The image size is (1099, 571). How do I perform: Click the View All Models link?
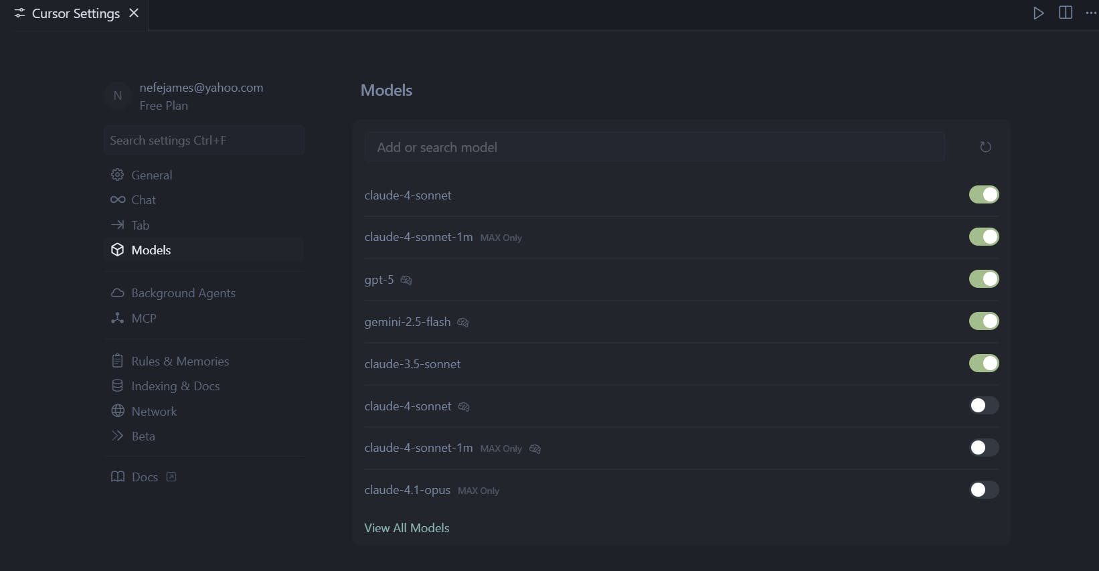[406, 528]
